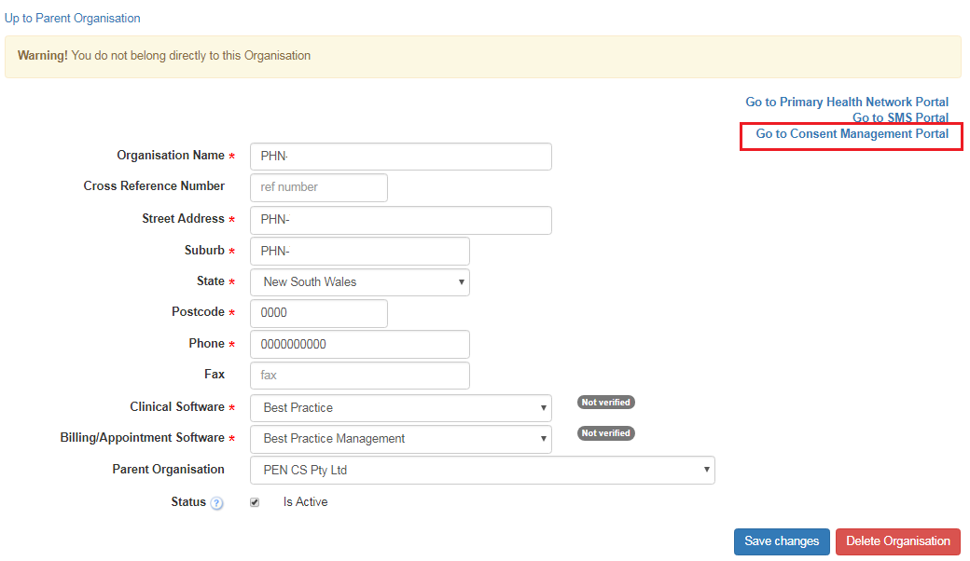This screenshot has height=561, width=970.
Task: Click the Status help question mark icon
Action: tap(216, 503)
